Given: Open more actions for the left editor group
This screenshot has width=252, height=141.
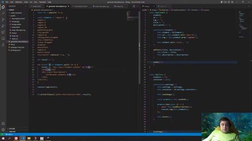Looking at the screenshot, I should [137, 6].
